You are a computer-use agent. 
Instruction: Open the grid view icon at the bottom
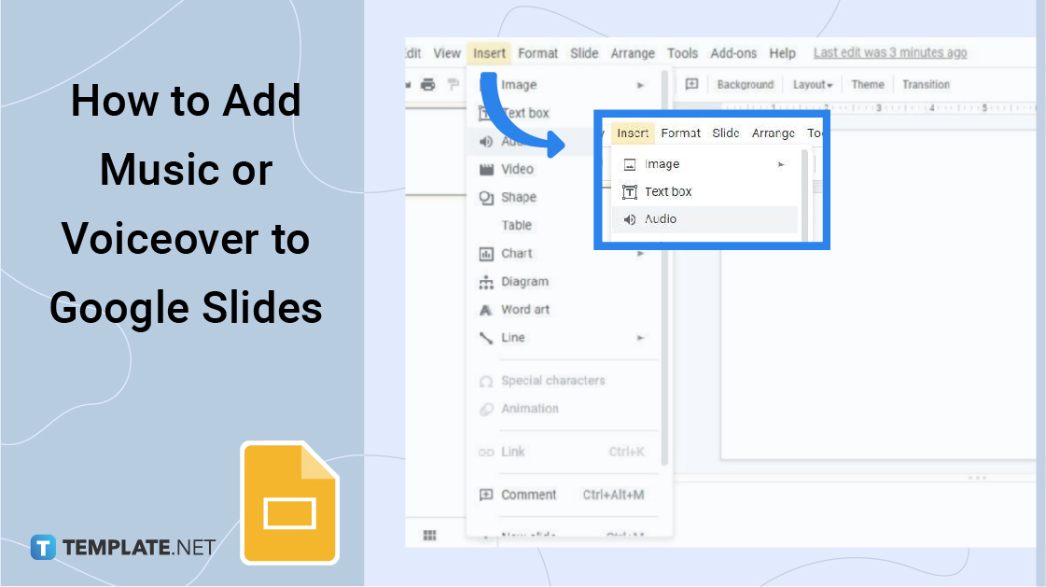429,535
